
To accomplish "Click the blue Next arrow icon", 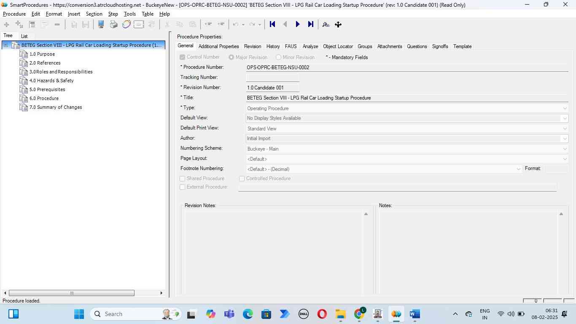I will tap(298, 24).
